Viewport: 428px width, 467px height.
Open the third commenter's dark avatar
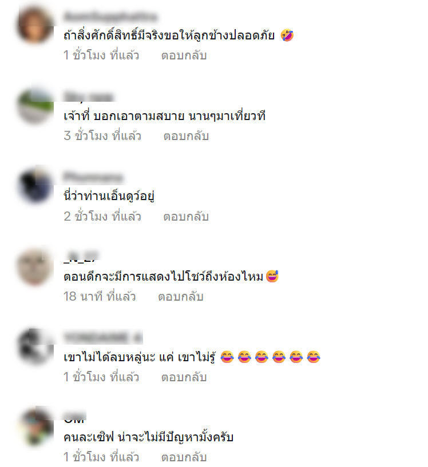[x=35, y=186]
